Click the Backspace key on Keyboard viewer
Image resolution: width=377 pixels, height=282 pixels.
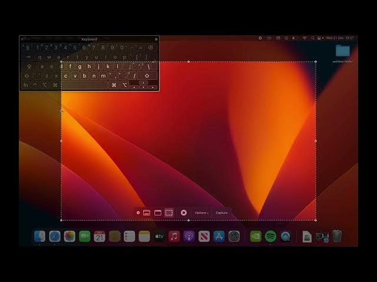click(x=151, y=48)
